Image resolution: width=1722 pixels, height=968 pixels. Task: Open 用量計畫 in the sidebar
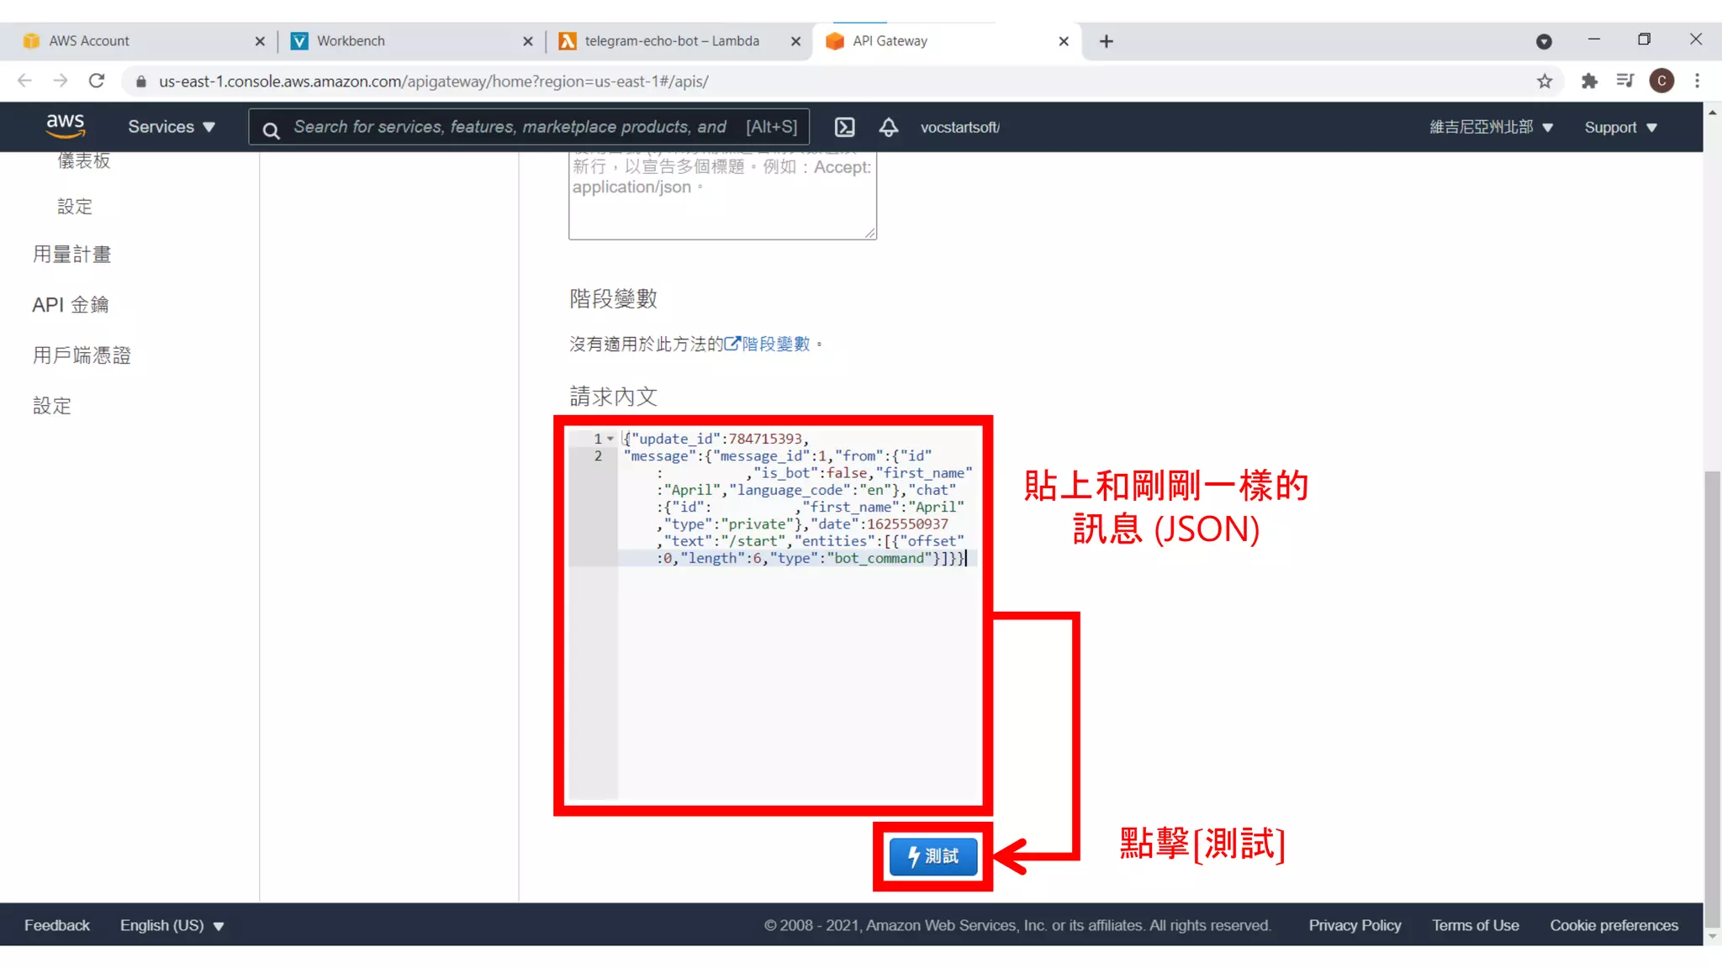[x=71, y=254]
